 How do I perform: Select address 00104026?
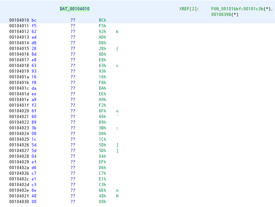pyautogui.click(x=19, y=145)
